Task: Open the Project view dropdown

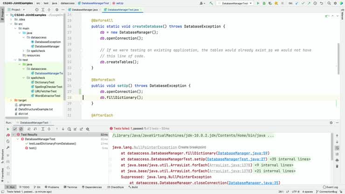Action: [x=16, y=10]
